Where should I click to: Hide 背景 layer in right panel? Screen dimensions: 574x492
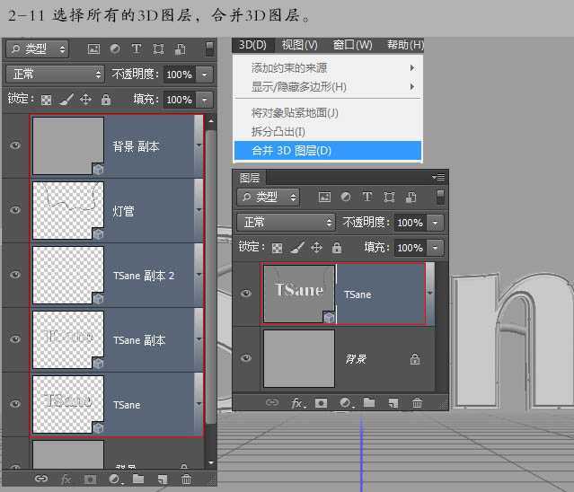[246, 357]
